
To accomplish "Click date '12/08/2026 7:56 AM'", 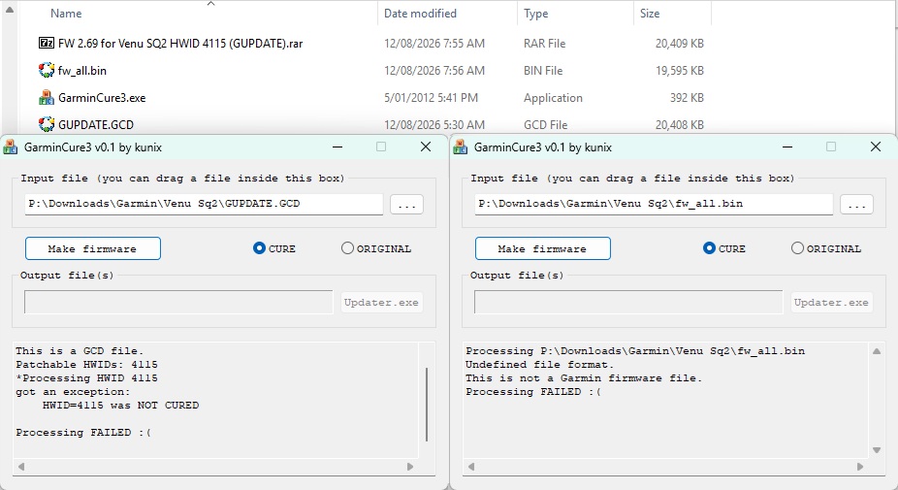I will pyautogui.click(x=434, y=71).
